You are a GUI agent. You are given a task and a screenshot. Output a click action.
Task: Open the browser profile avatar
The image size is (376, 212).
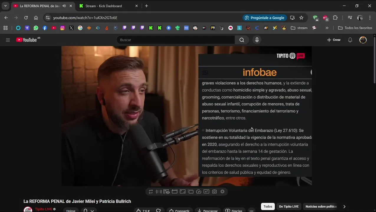(x=360, y=18)
